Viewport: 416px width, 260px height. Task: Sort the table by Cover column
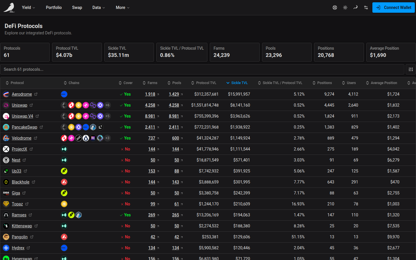[126, 83]
